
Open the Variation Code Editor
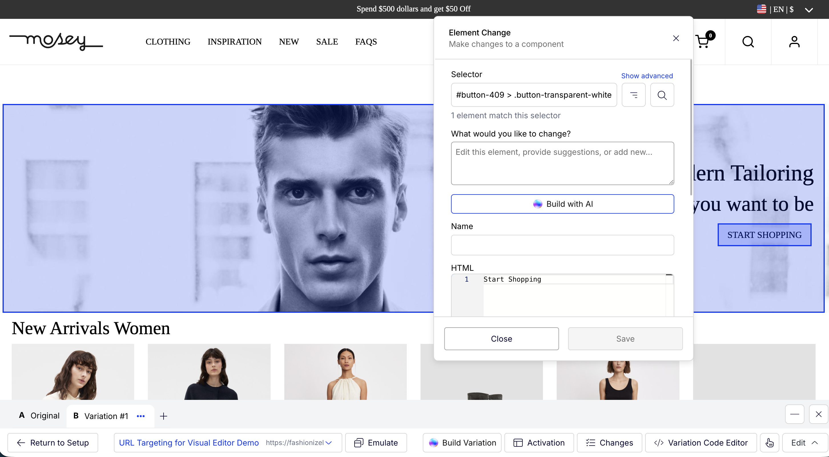pyautogui.click(x=701, y=442)
